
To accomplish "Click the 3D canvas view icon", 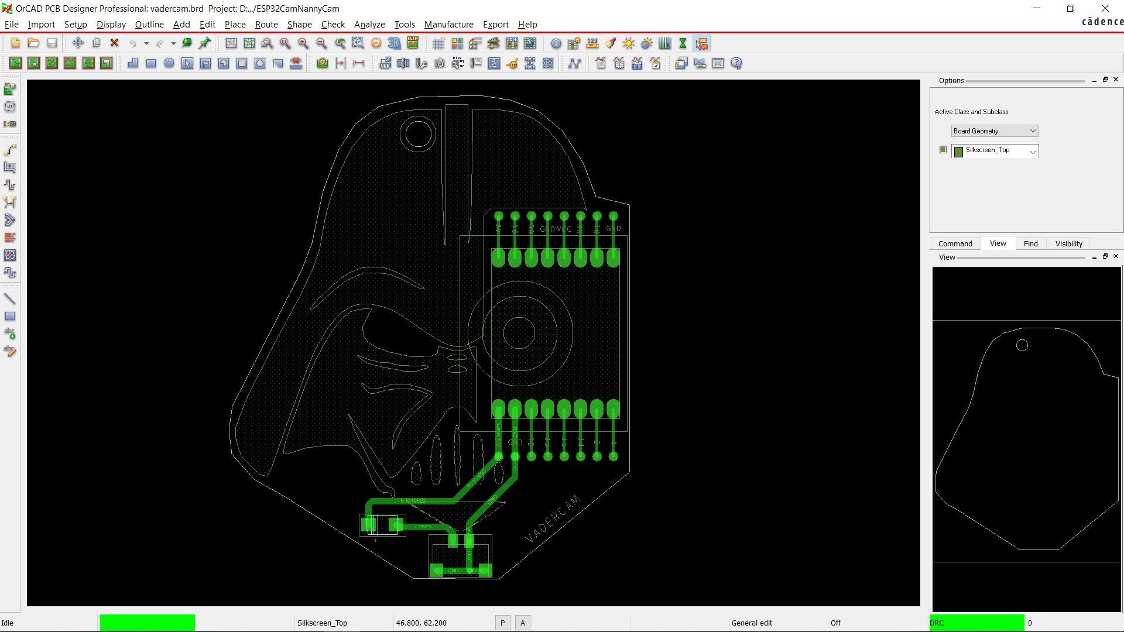I will 394,43.
